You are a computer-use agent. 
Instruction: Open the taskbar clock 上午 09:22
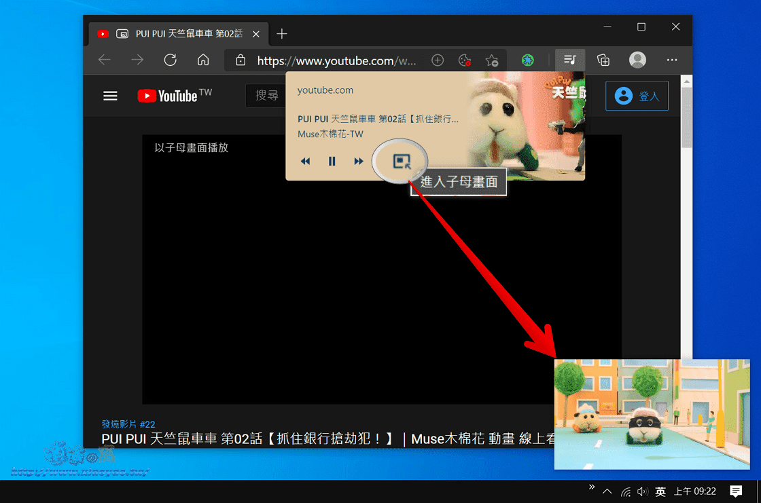(694, 492)
